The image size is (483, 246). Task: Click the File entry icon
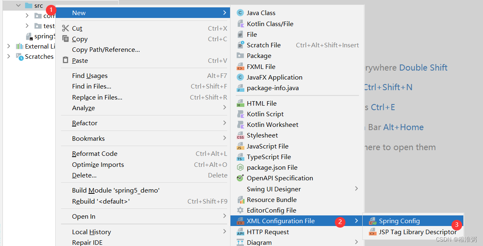tap(240, 34)
